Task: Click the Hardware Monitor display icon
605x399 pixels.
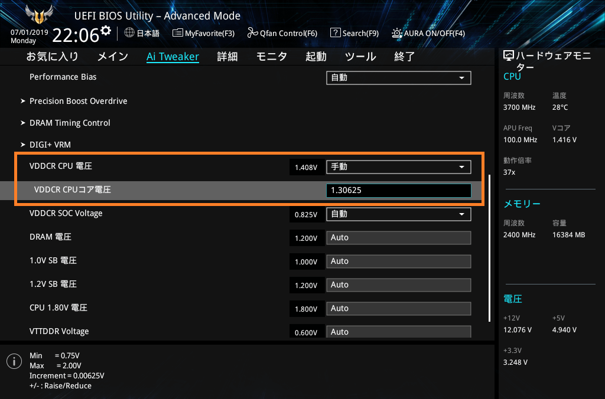Action: (509, 56)
